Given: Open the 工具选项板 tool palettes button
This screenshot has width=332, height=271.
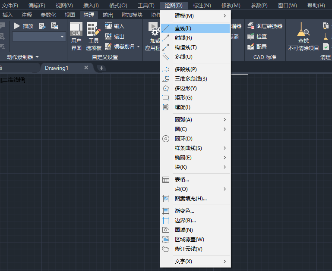Looking at the screenshot, I should pos(94,36).
